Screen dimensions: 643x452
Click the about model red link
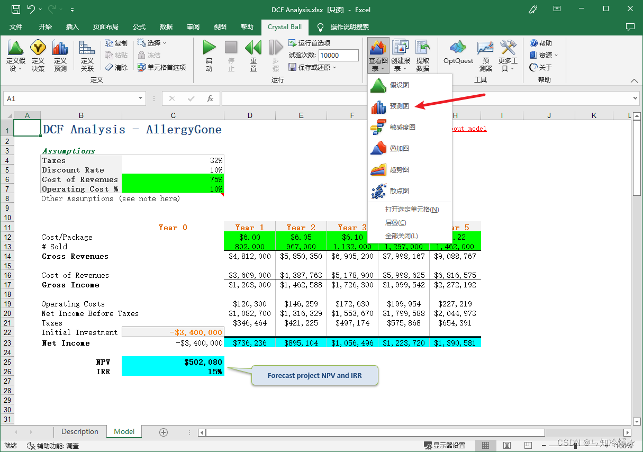[469, 129]
